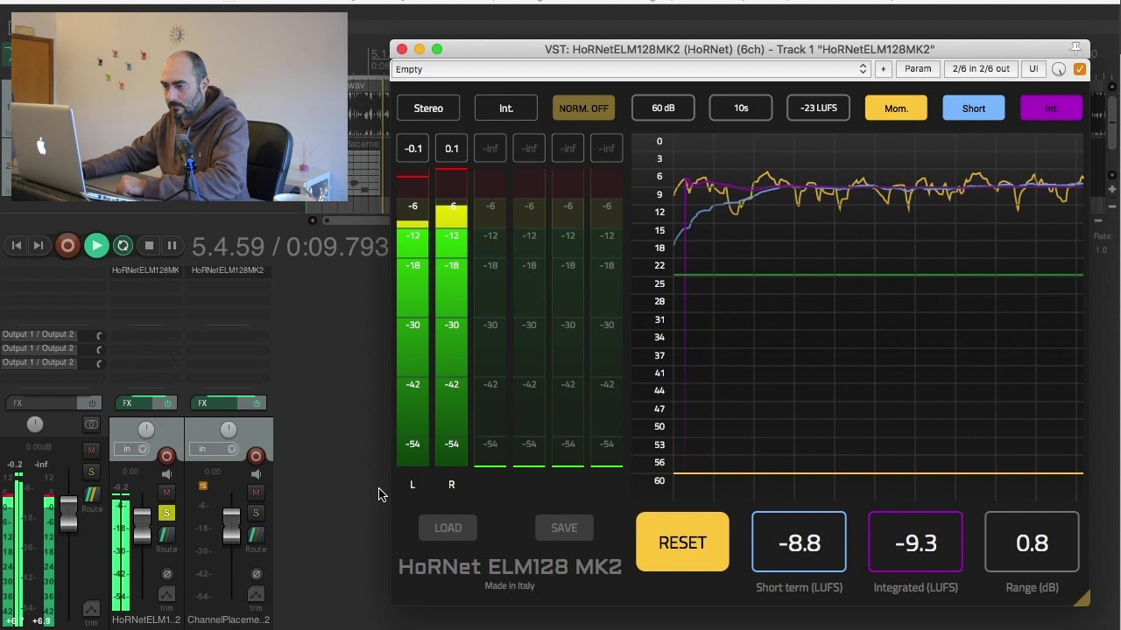
Task: Toggle the blue Short curve button
Action: point(974,108)
